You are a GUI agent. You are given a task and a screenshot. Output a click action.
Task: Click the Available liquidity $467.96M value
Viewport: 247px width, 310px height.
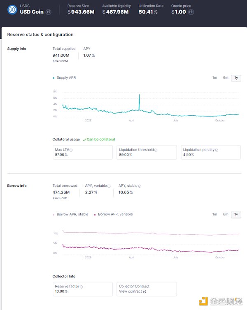(x=116, y=12)
